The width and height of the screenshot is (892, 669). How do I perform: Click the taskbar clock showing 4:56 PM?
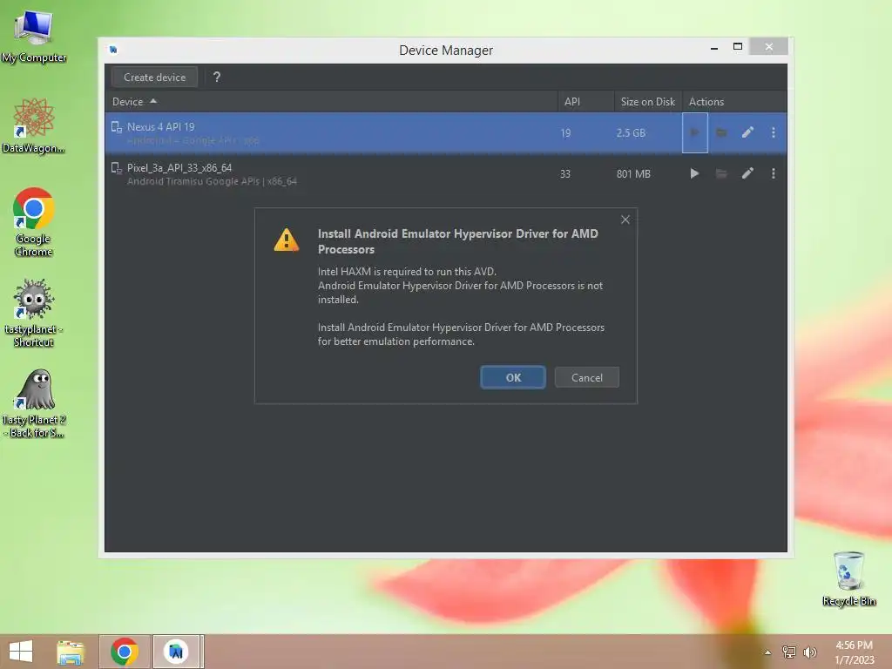854,652
